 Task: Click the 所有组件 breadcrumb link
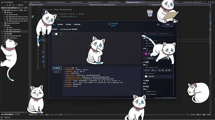(55, 29)
